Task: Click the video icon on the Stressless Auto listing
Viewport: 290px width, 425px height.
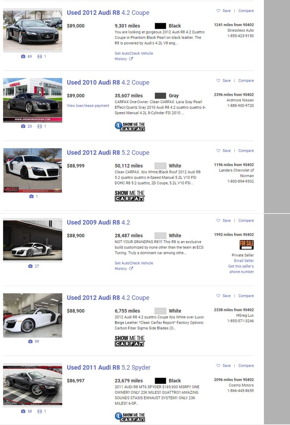Action: pyautogui.click(x=40, y=56)
